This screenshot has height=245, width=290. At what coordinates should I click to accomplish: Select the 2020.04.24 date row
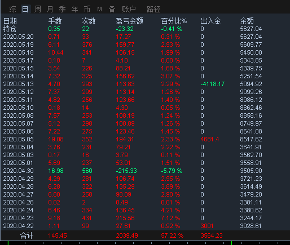tap(19, 210)
